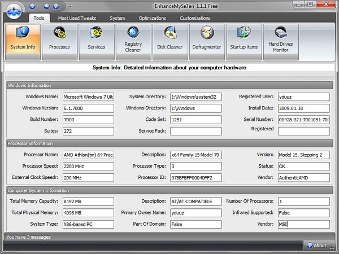The height and width of the screenshot is (254, 339).
Task: Click the 'You have 3 messages' notice
Action: (x=29, y=237)
